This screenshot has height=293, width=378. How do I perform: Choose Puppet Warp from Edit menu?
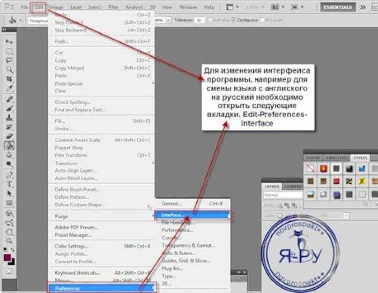tap(101, 148)
